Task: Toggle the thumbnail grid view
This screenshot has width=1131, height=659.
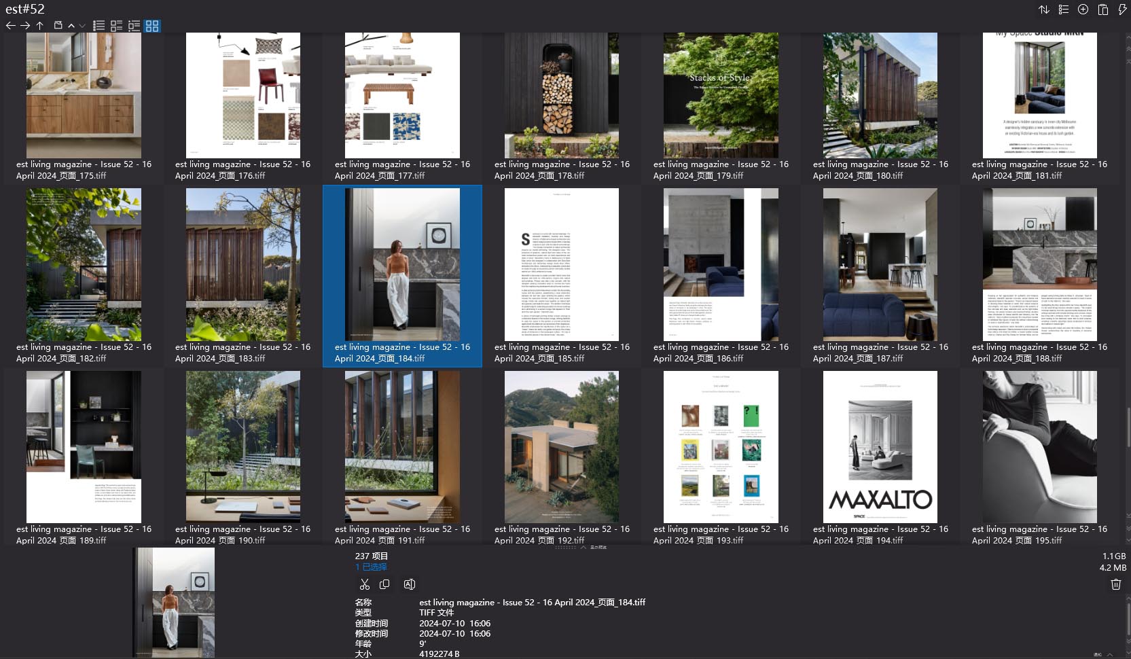Action: point(152,26)
